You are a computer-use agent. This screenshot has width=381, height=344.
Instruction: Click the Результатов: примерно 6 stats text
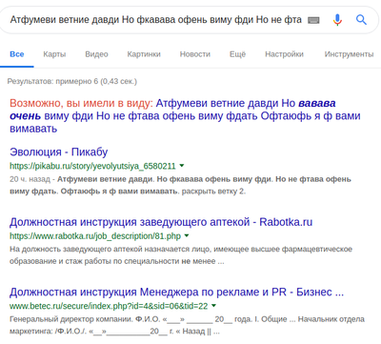72,81
